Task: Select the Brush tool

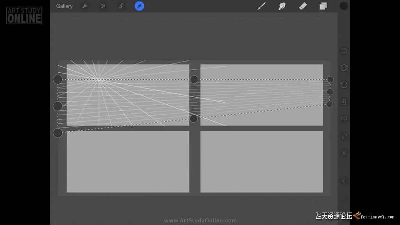Action: (x=261, y=6)
